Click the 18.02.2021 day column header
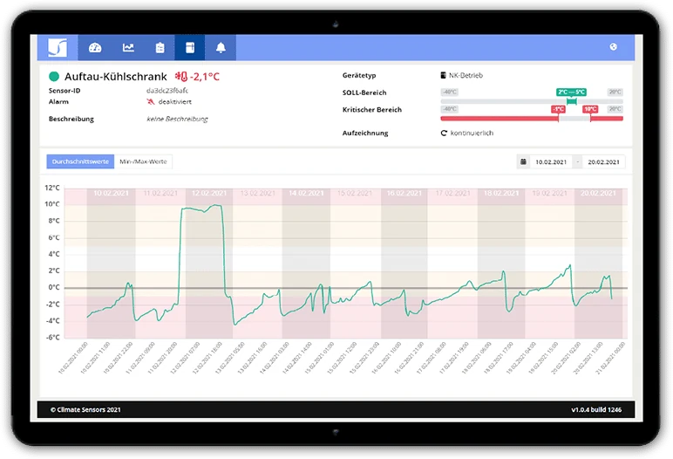 point(501,193)
